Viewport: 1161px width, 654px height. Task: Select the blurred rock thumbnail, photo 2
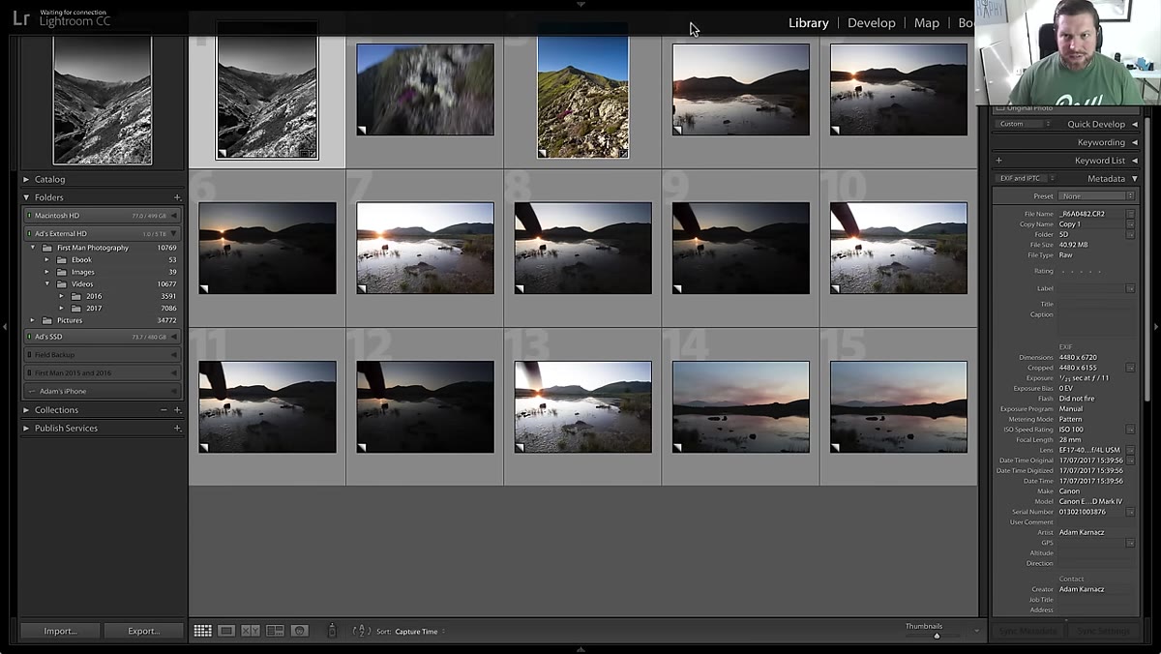pyautogui.click(x=425, y=90)
